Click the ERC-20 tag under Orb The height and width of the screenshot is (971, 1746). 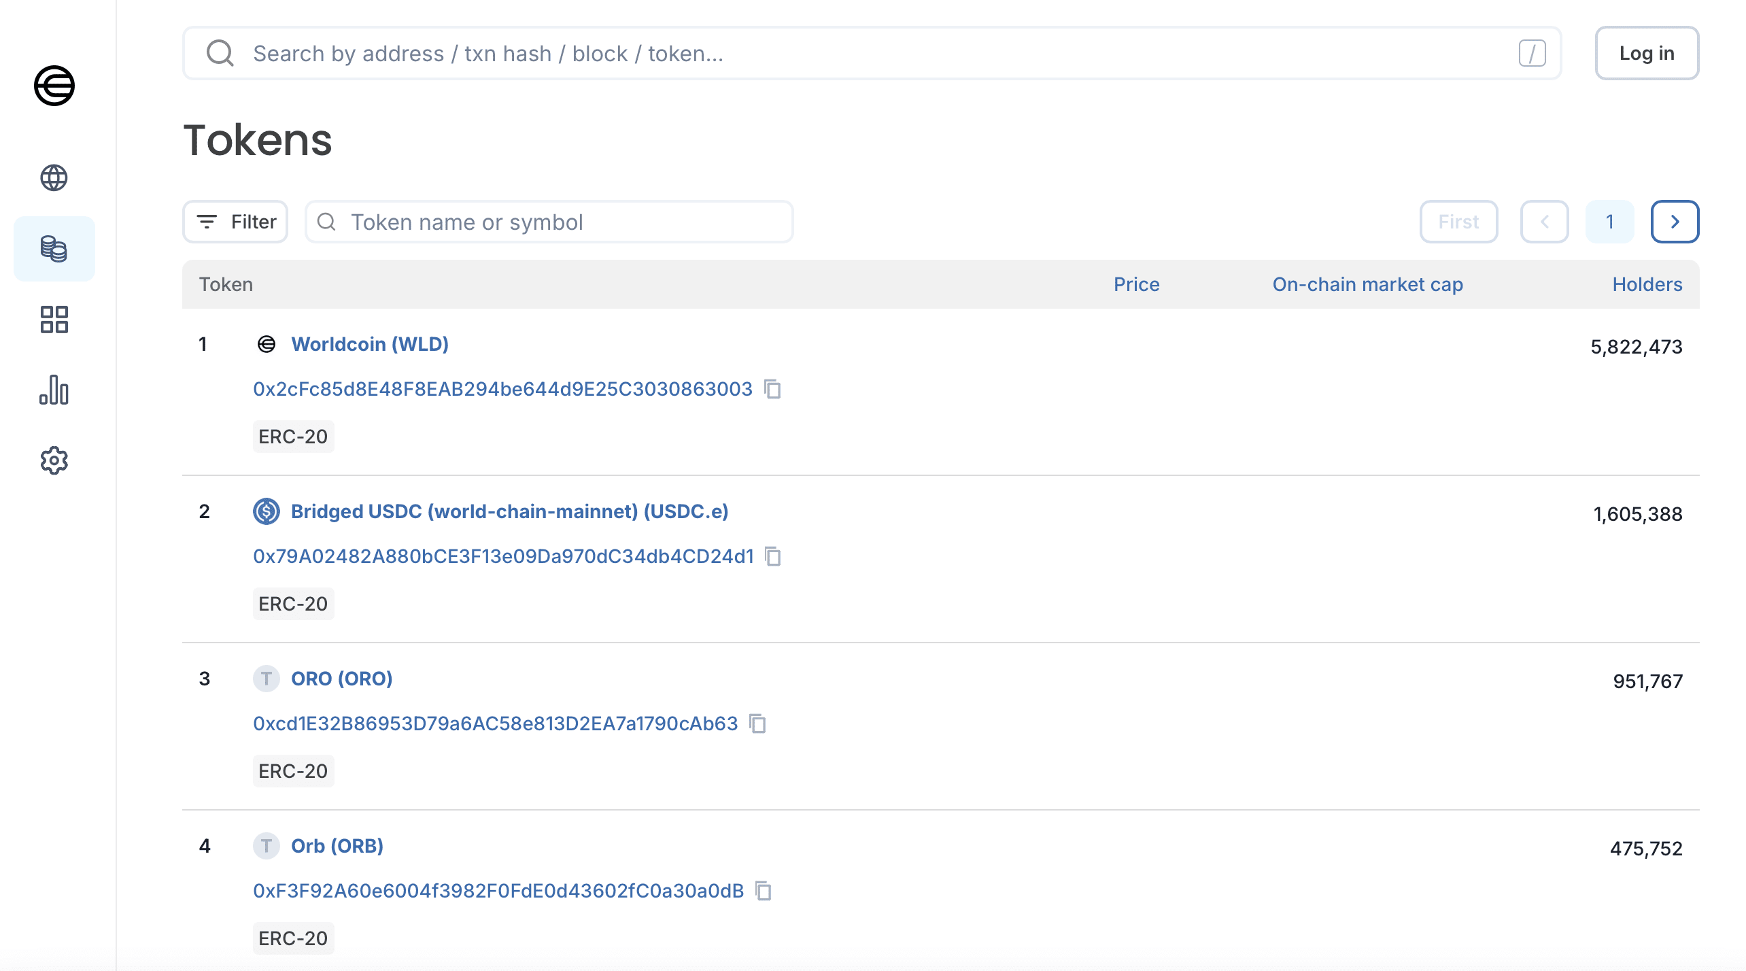(x=293, y=938)
